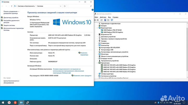188x105 pixels.
Task: Click Изменить ключ продукта link
Action: click(x=82, y=76)
